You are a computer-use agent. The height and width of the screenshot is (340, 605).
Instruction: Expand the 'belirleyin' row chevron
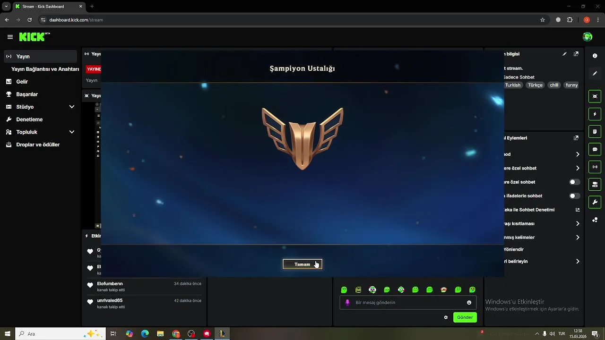click(578, 261)
